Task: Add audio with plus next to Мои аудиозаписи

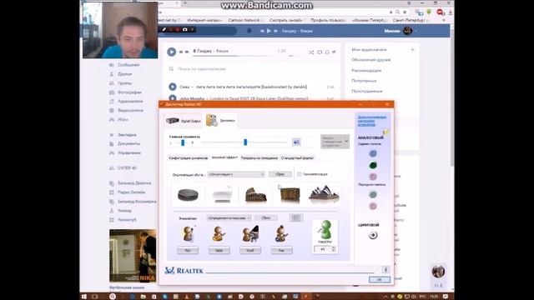Action: (412, 50)
